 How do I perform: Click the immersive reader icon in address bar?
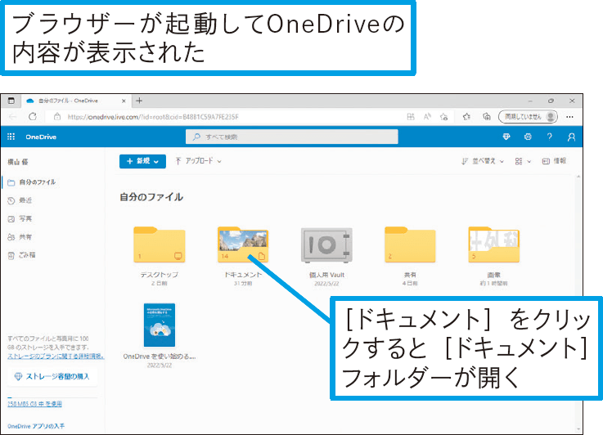coord(411,116)
